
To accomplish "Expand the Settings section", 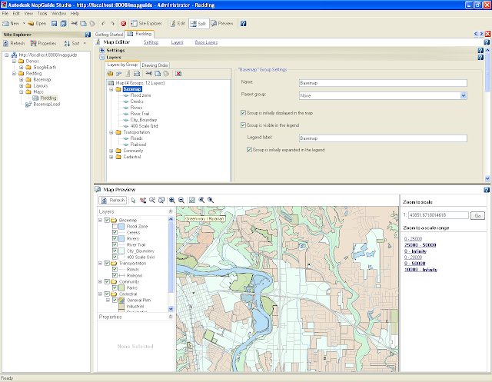I will 102,50.
